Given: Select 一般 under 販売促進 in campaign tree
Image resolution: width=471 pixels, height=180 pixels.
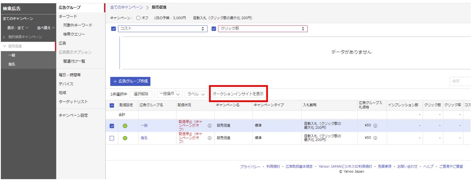Looking at the screenshot, I should click(x=12, y=55).
